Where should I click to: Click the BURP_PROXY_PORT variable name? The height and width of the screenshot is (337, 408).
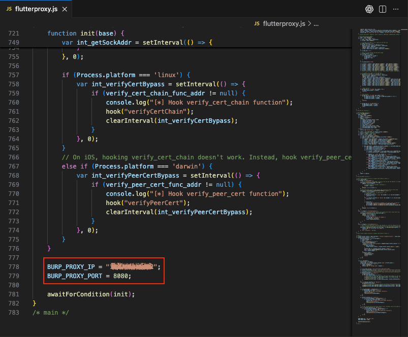(75, 276)
